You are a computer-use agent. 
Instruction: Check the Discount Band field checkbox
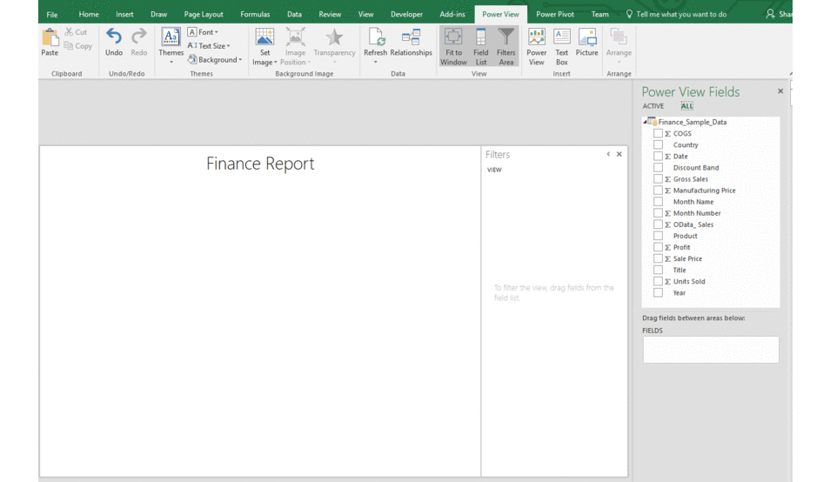(658, 167)
